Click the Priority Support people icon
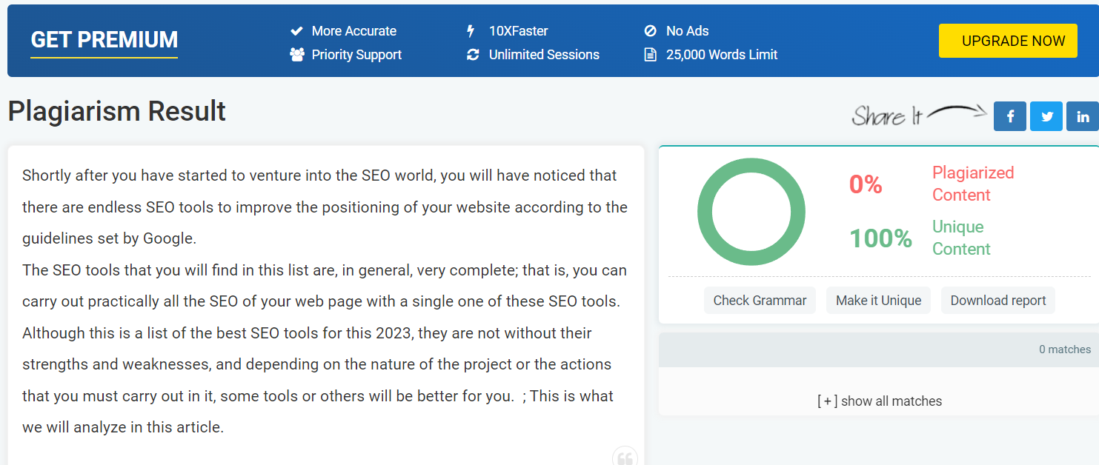The height and width of the screenshot is (465, 1099). coord(297,54)
